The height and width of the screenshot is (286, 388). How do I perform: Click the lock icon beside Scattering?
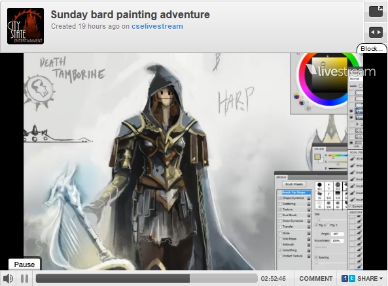coord(309,204)
